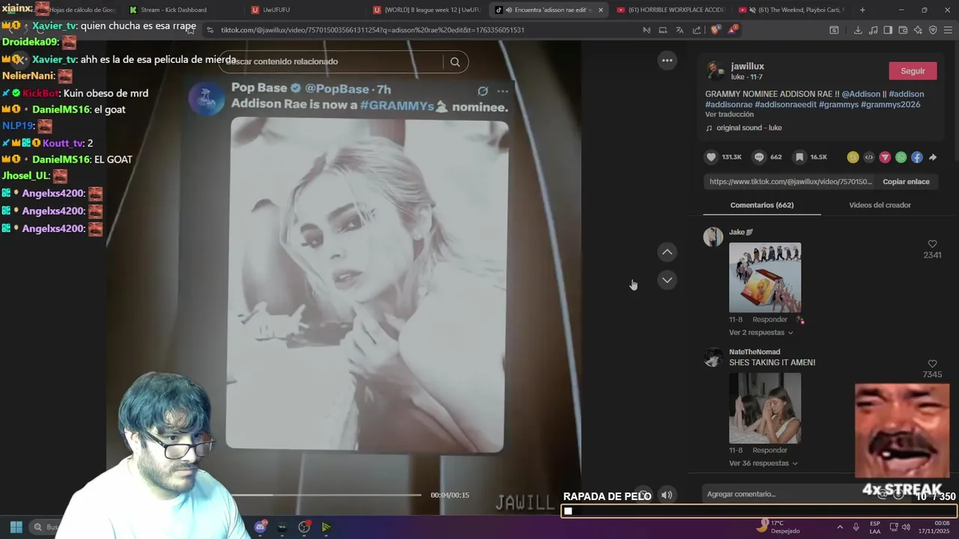Image resolution: width=959 pixels, height=539 pixels.
Task: Share the video on WhatsApp
Action: (901, 157)
